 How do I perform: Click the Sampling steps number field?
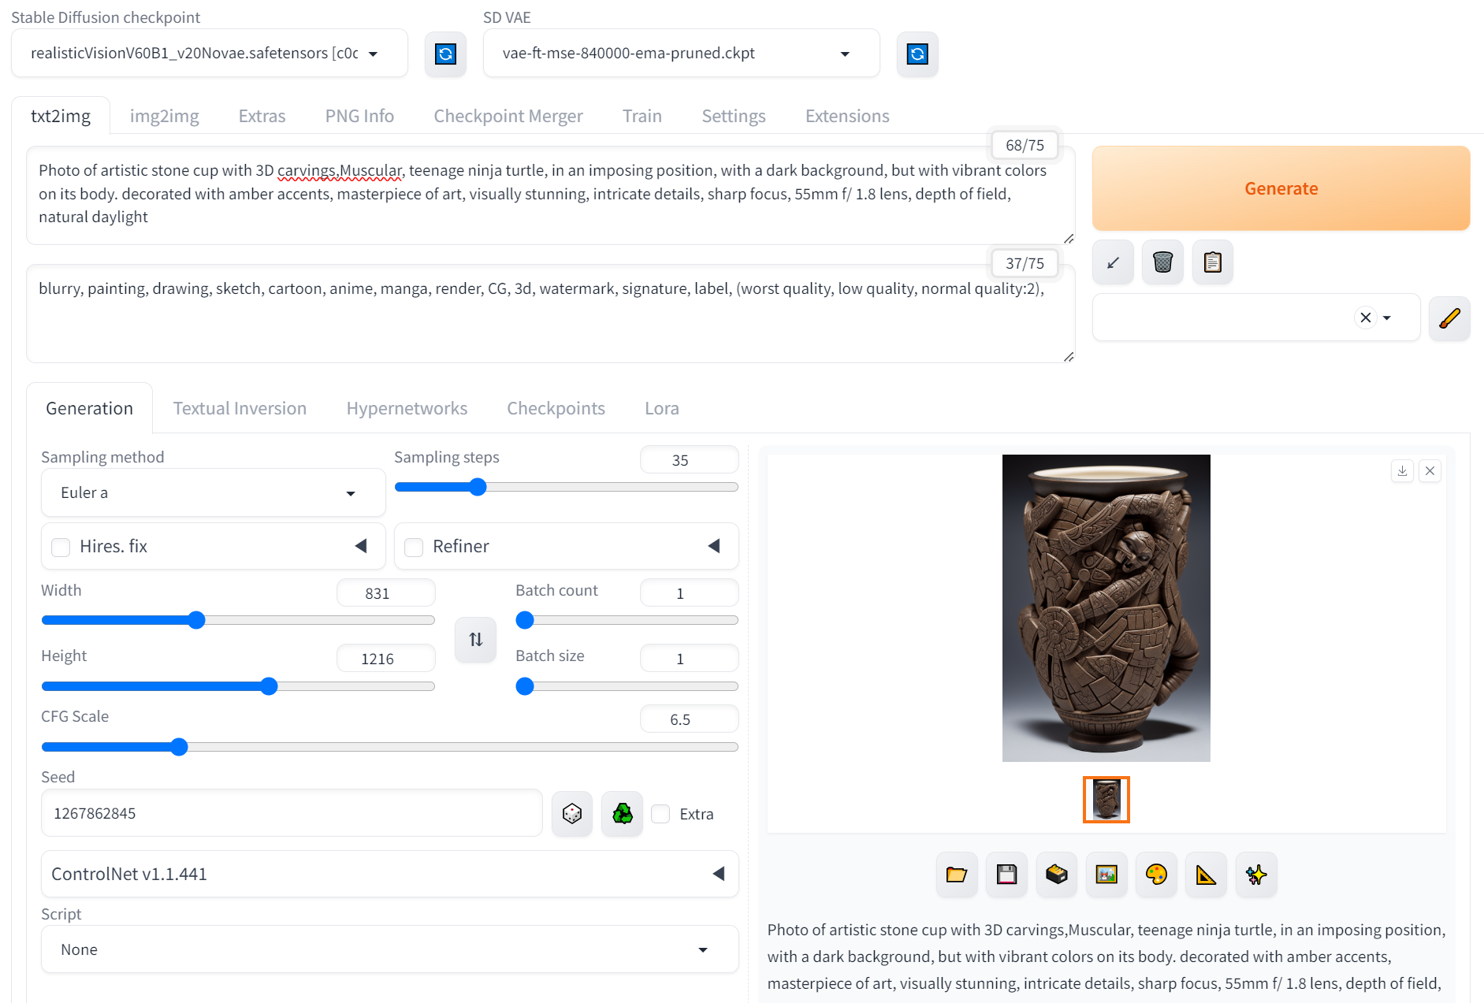(x=689, y=459)
